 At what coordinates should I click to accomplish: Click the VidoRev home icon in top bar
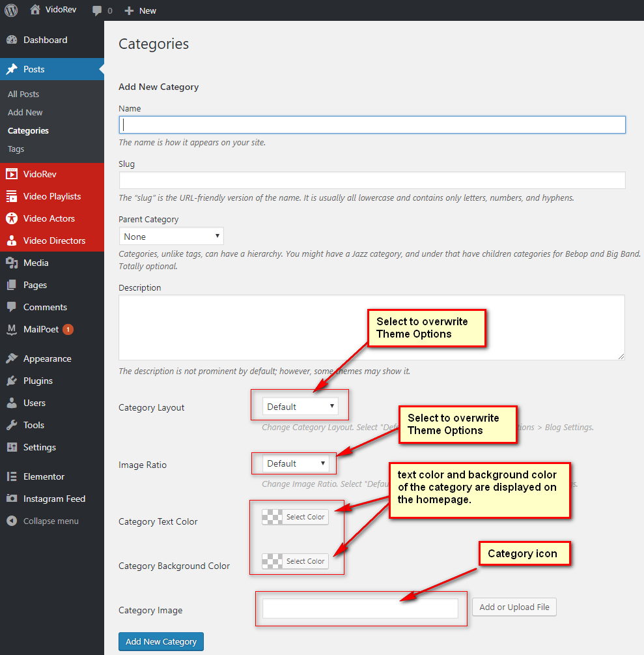tap(35, 10)
